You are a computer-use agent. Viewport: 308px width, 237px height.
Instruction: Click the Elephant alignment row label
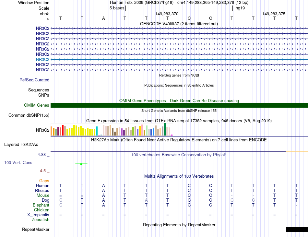(x=41, y=205)
